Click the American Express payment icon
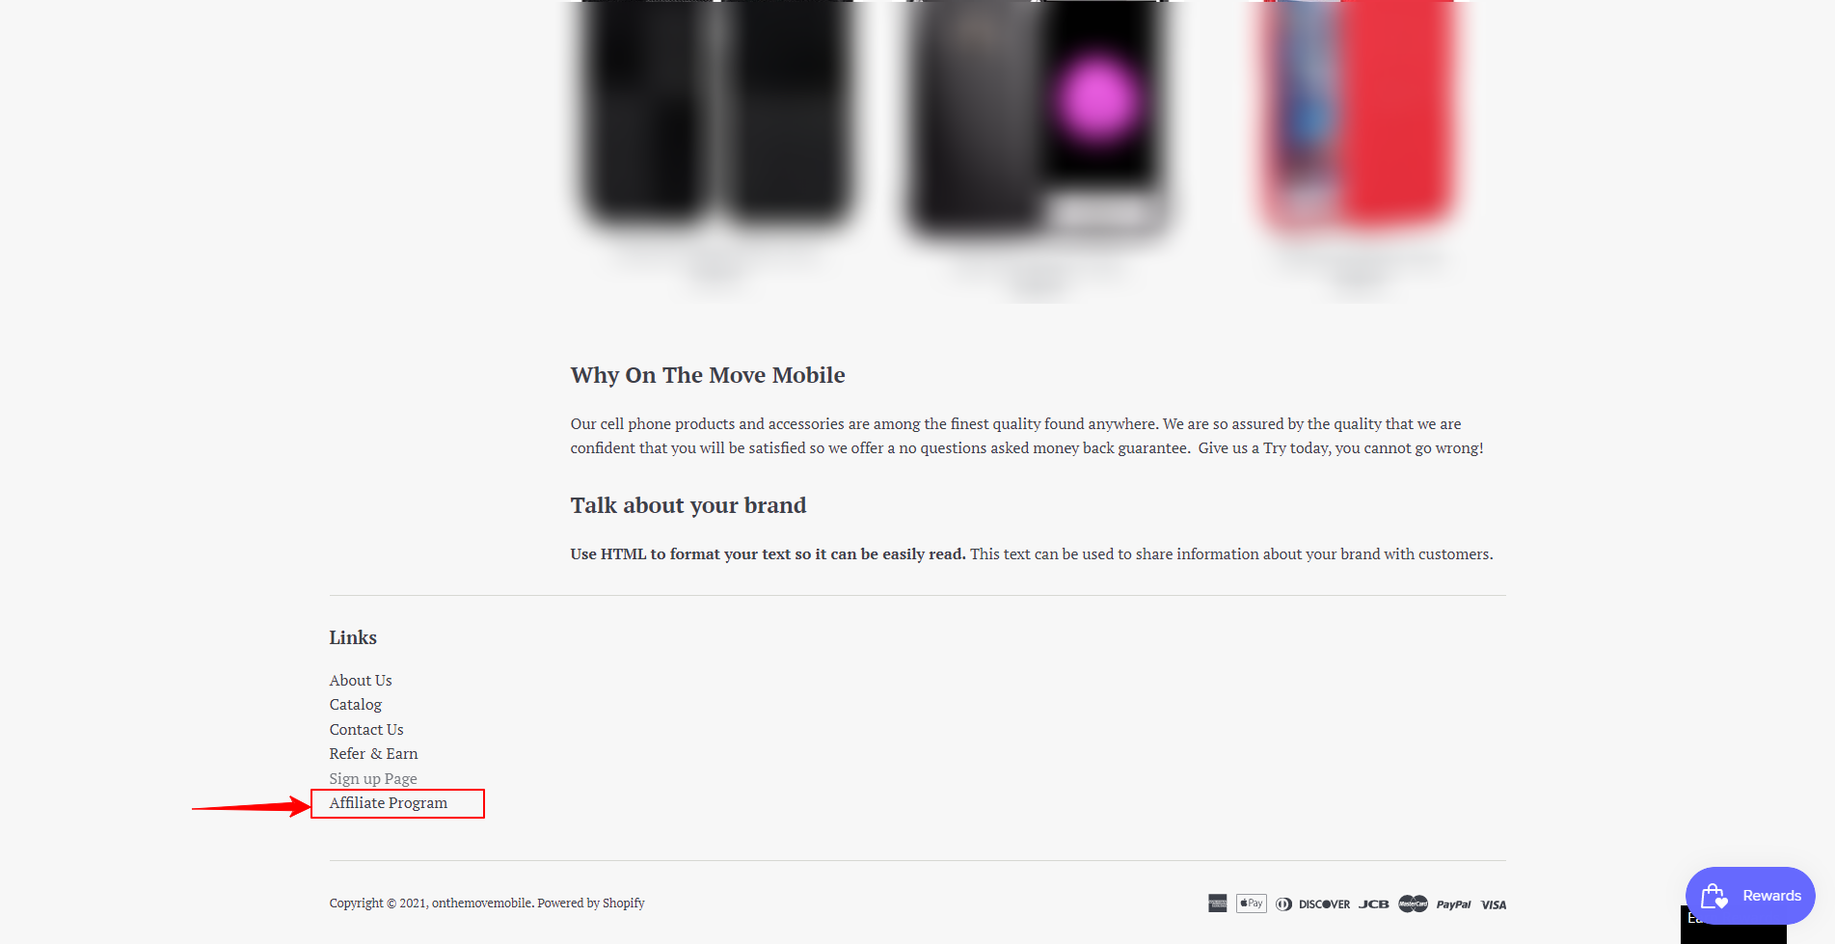Image resolution: width=1835 pixels, height=944 pixels. point(1217,904)
